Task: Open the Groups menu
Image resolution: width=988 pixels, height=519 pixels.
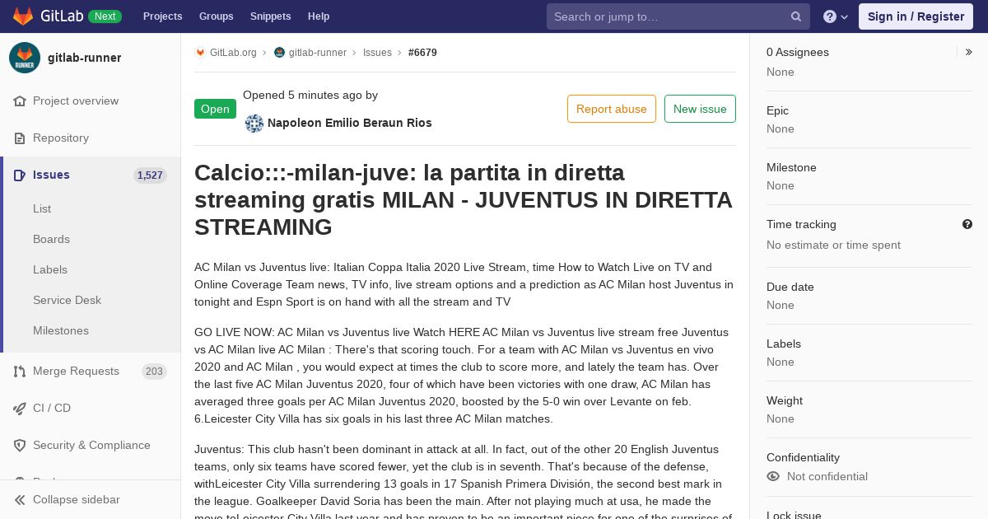Action: pyautogui.click(x=216, y=16)
